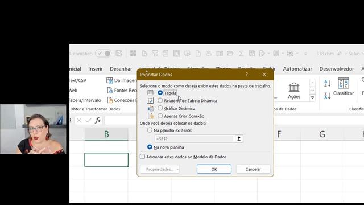364x205 pixels.
Task: Open the formula bar options dots menu
Action: (x=71, y=120)
